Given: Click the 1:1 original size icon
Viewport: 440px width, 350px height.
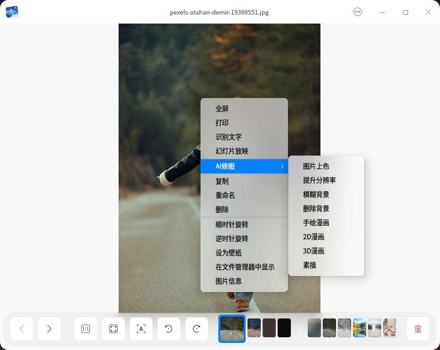Looking at the screenshot, I should tap(85, 329).
